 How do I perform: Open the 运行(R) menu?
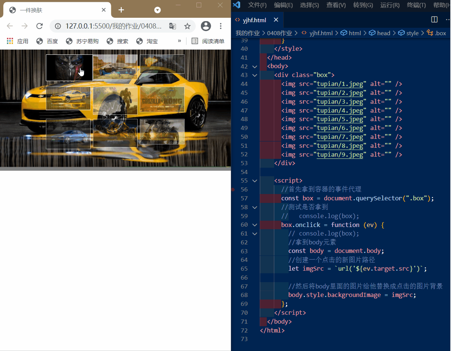point(390,5)
